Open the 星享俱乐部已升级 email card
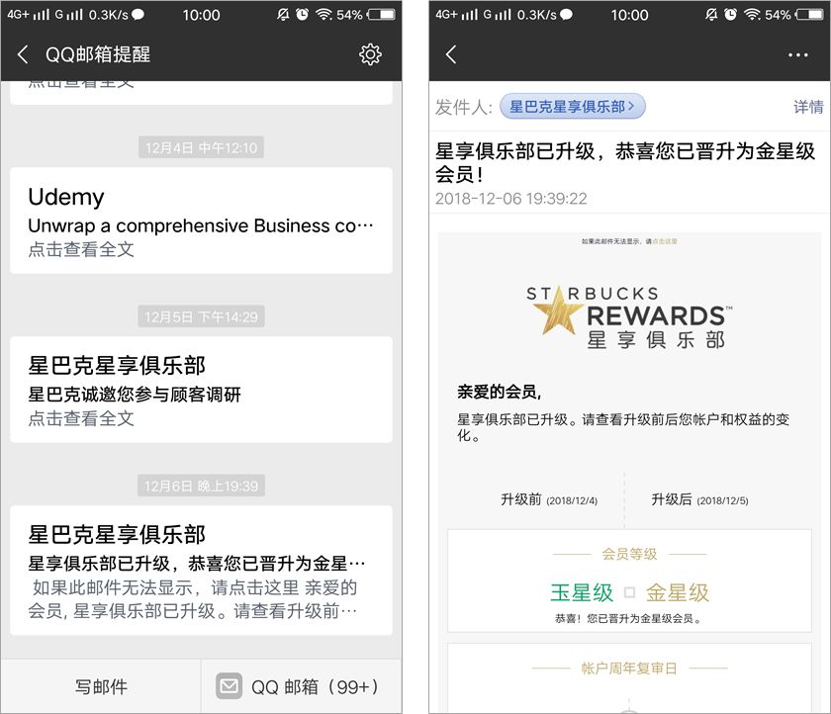The height and width of the screenshot is (714, 831). pyautogui.click(x=202, y=570)
